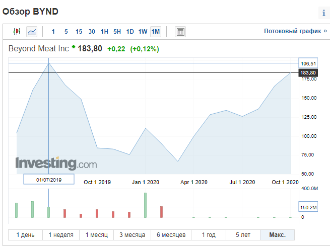330x248 pixels.
Task: Choose the 1W interval
Action: point(143,32)
